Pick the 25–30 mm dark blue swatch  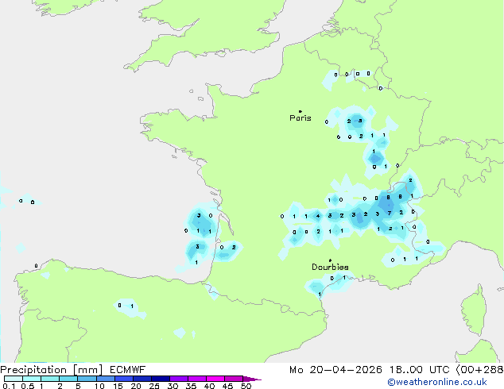pyautogui.click(x=160, y=379)
